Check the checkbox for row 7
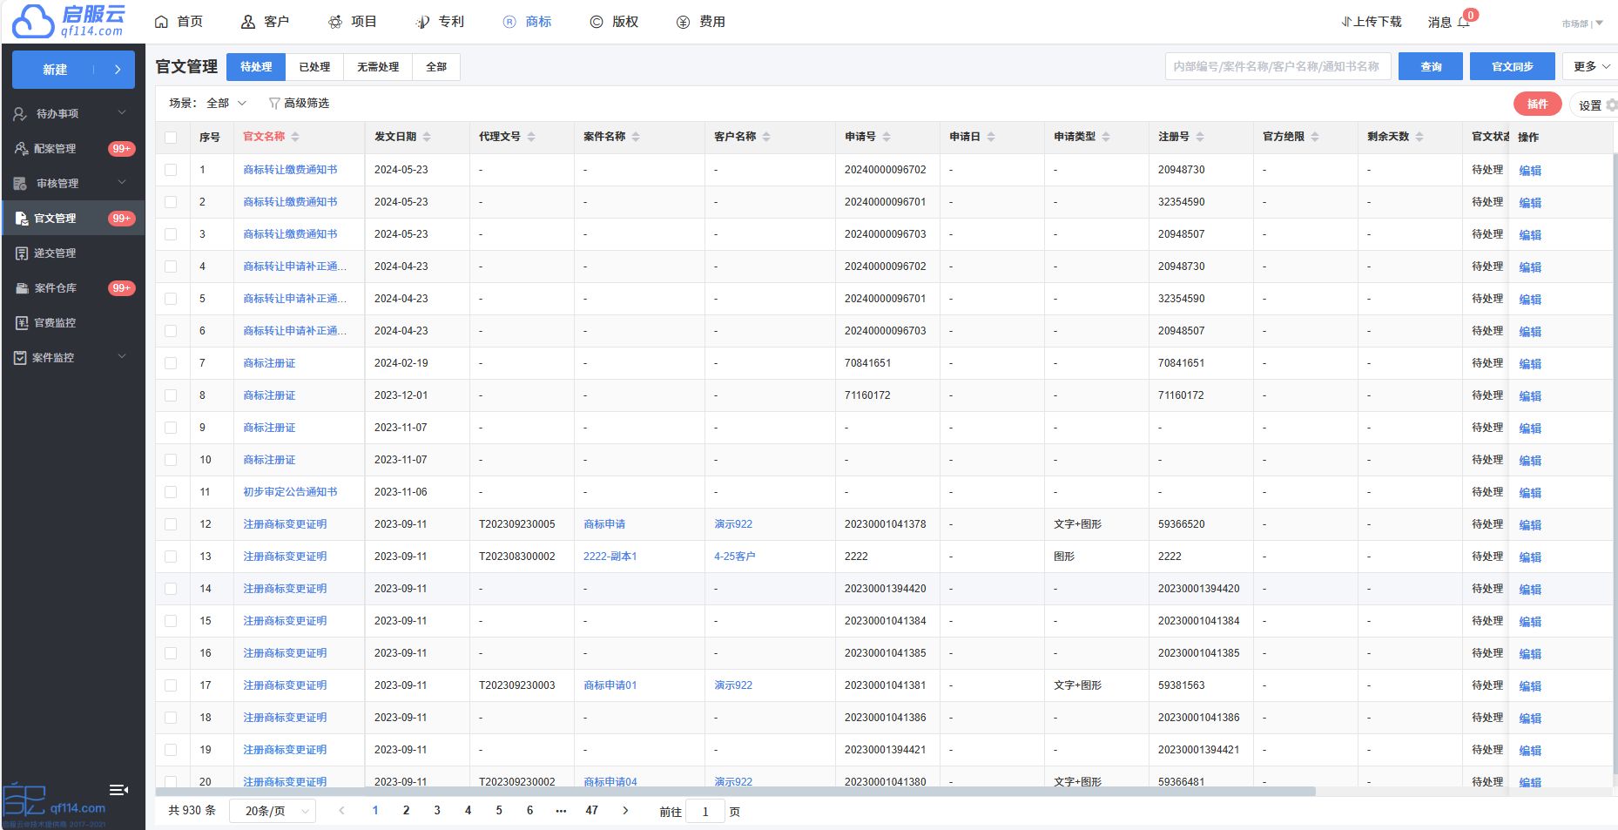Image resolution: width=1618 pixels, height=830 pixels. [x=171, y=363]
